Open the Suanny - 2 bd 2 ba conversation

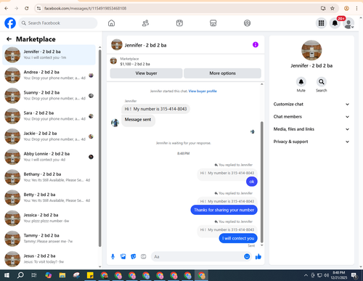49,96
